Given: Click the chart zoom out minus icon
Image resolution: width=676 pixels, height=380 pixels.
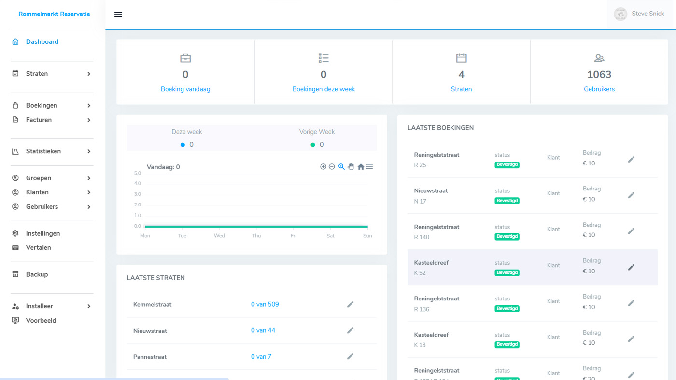Looking at the screenshot, I should coord(332,167).
